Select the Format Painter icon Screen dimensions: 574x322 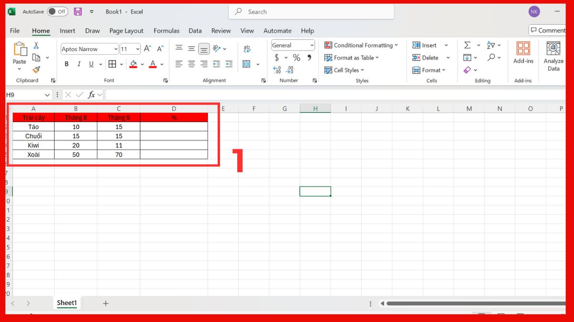click(x=36, y=70)
